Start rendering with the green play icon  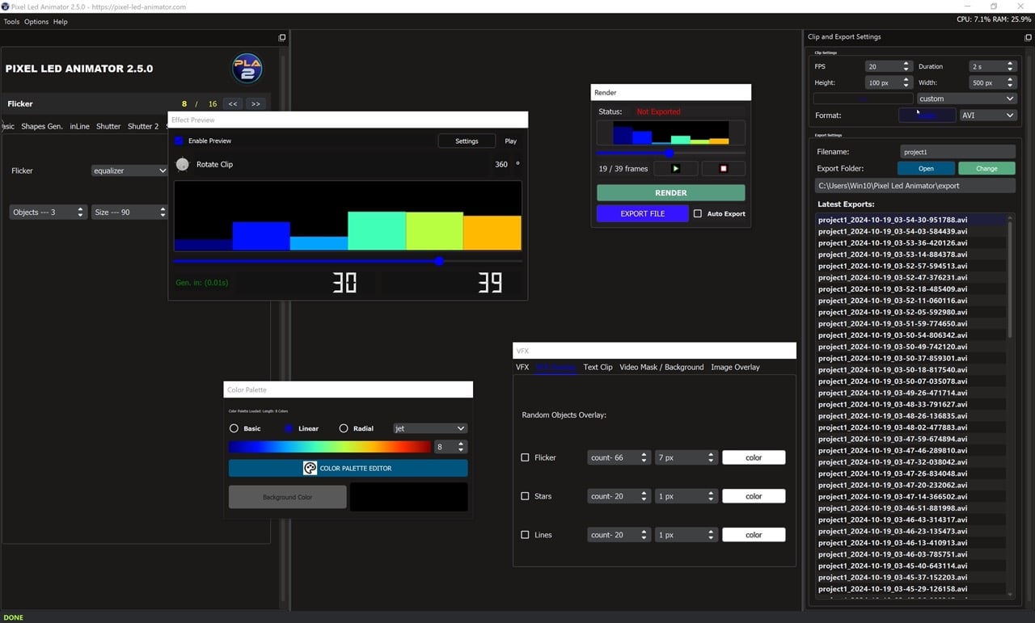click(x=675, y=168)
